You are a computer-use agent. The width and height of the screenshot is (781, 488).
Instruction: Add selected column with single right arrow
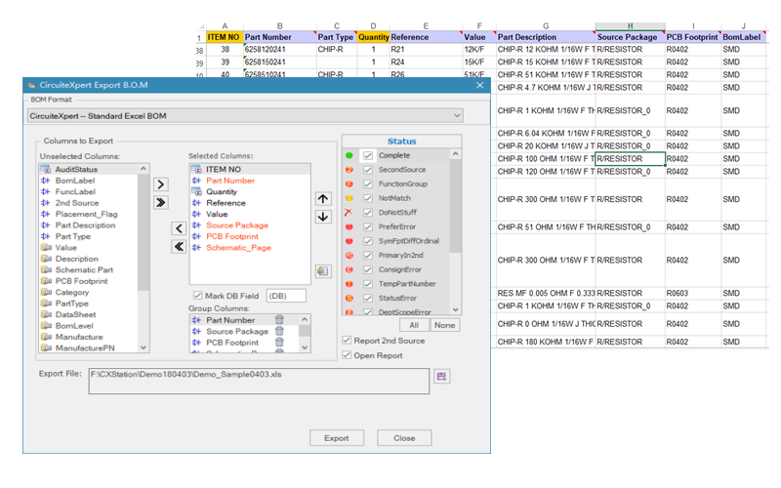click(x=161, y=183)
